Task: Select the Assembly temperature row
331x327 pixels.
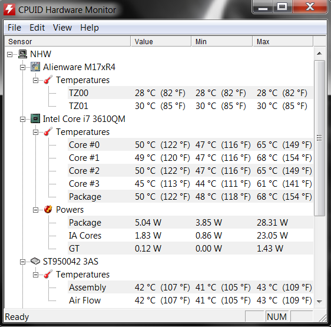Action: (x=190, y=288)
